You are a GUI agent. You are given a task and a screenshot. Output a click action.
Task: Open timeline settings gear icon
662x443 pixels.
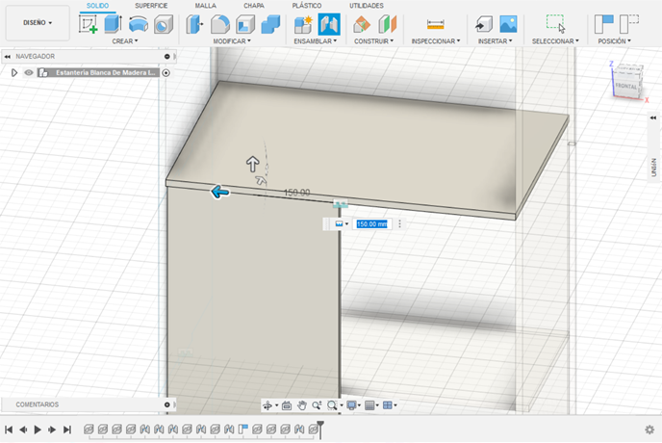(649, 430)
